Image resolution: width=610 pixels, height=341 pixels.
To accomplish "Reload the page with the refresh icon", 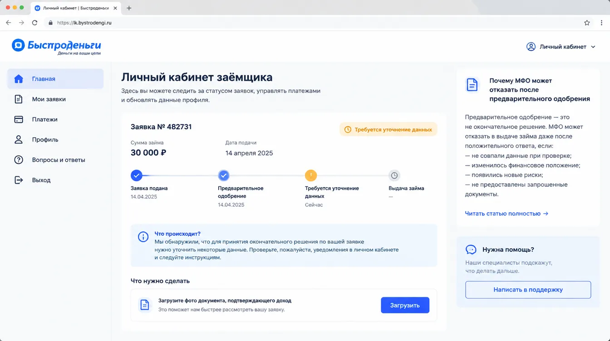I will coord(34,23).
